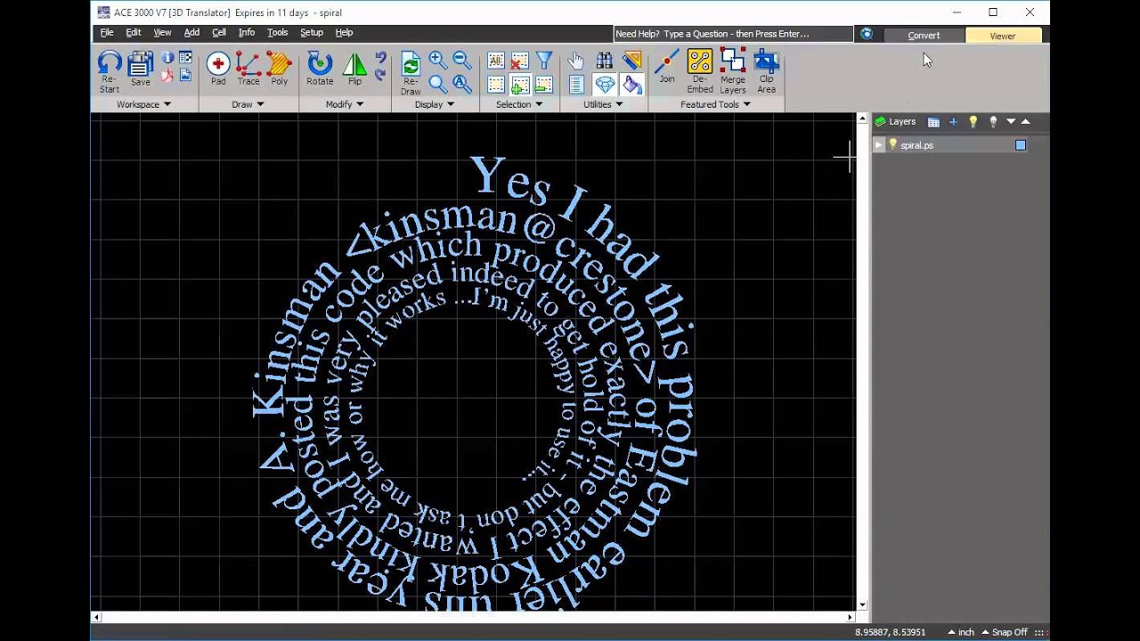Viewport: 1140px width, 641px height.
Task: Expand the Utilities group dropdown
Action: coord(619,104)
